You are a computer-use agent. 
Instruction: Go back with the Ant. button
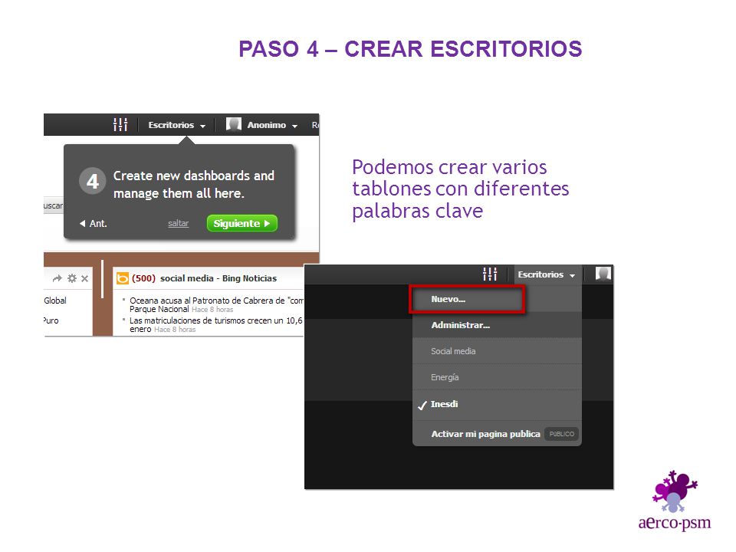pos(94,223)
